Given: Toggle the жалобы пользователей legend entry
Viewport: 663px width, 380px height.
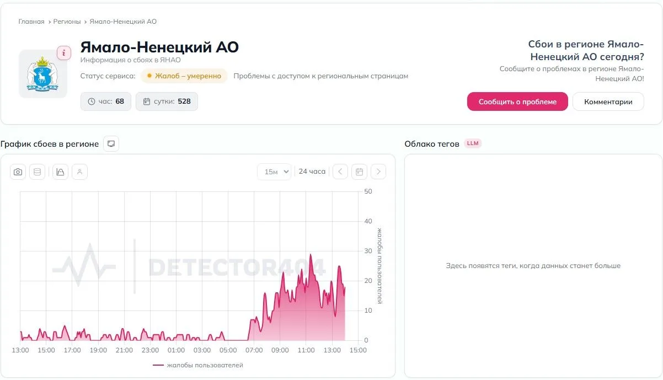Looking at the screenshot, I should pos(198,365).
